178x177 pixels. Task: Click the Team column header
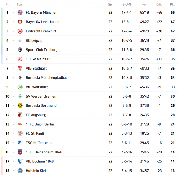(21, 4)
